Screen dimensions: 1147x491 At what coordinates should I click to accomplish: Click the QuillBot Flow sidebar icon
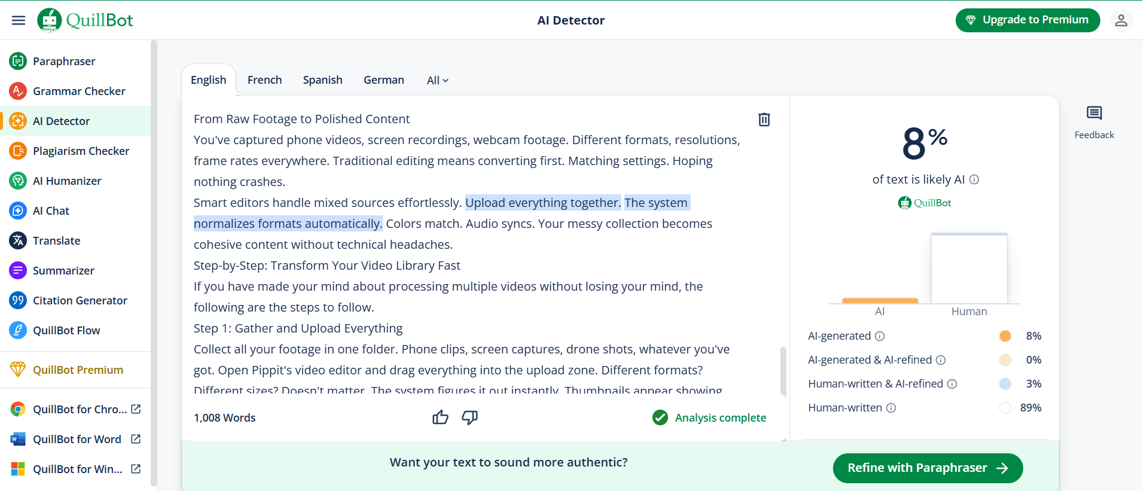pos(18,330)
